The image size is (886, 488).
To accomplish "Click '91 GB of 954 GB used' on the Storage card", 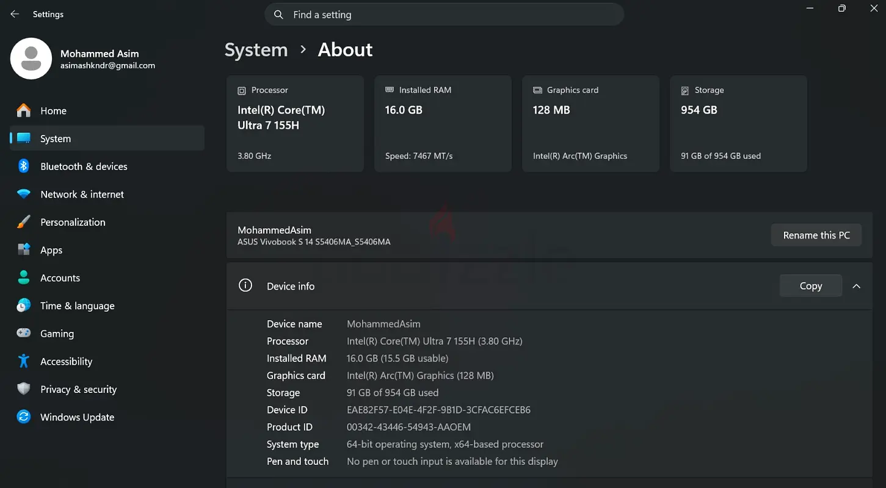I will click(x=721, y=156).
